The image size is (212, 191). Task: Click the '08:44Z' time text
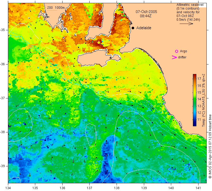(x=145, y=16)
